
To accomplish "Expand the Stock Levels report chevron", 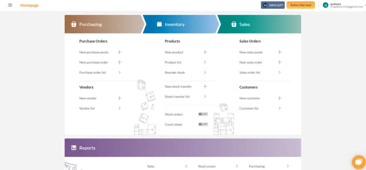I will point(237,166).
